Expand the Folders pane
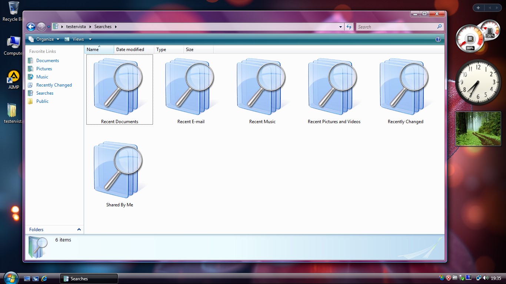Viewport: 506px width, 284px height. point(79,230)
